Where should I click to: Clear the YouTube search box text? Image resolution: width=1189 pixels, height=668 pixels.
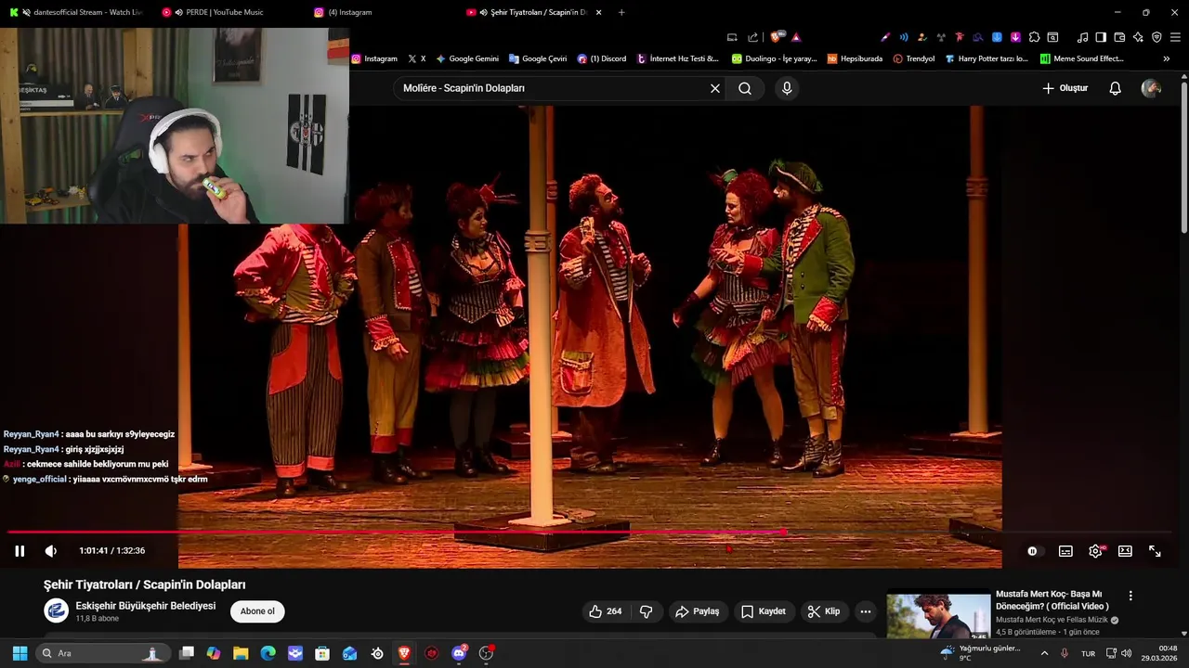coord(715,88)
